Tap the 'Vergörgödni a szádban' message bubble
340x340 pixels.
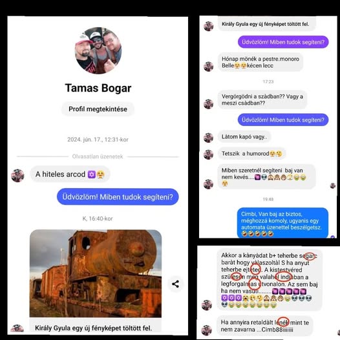click(x=262, y=100)
